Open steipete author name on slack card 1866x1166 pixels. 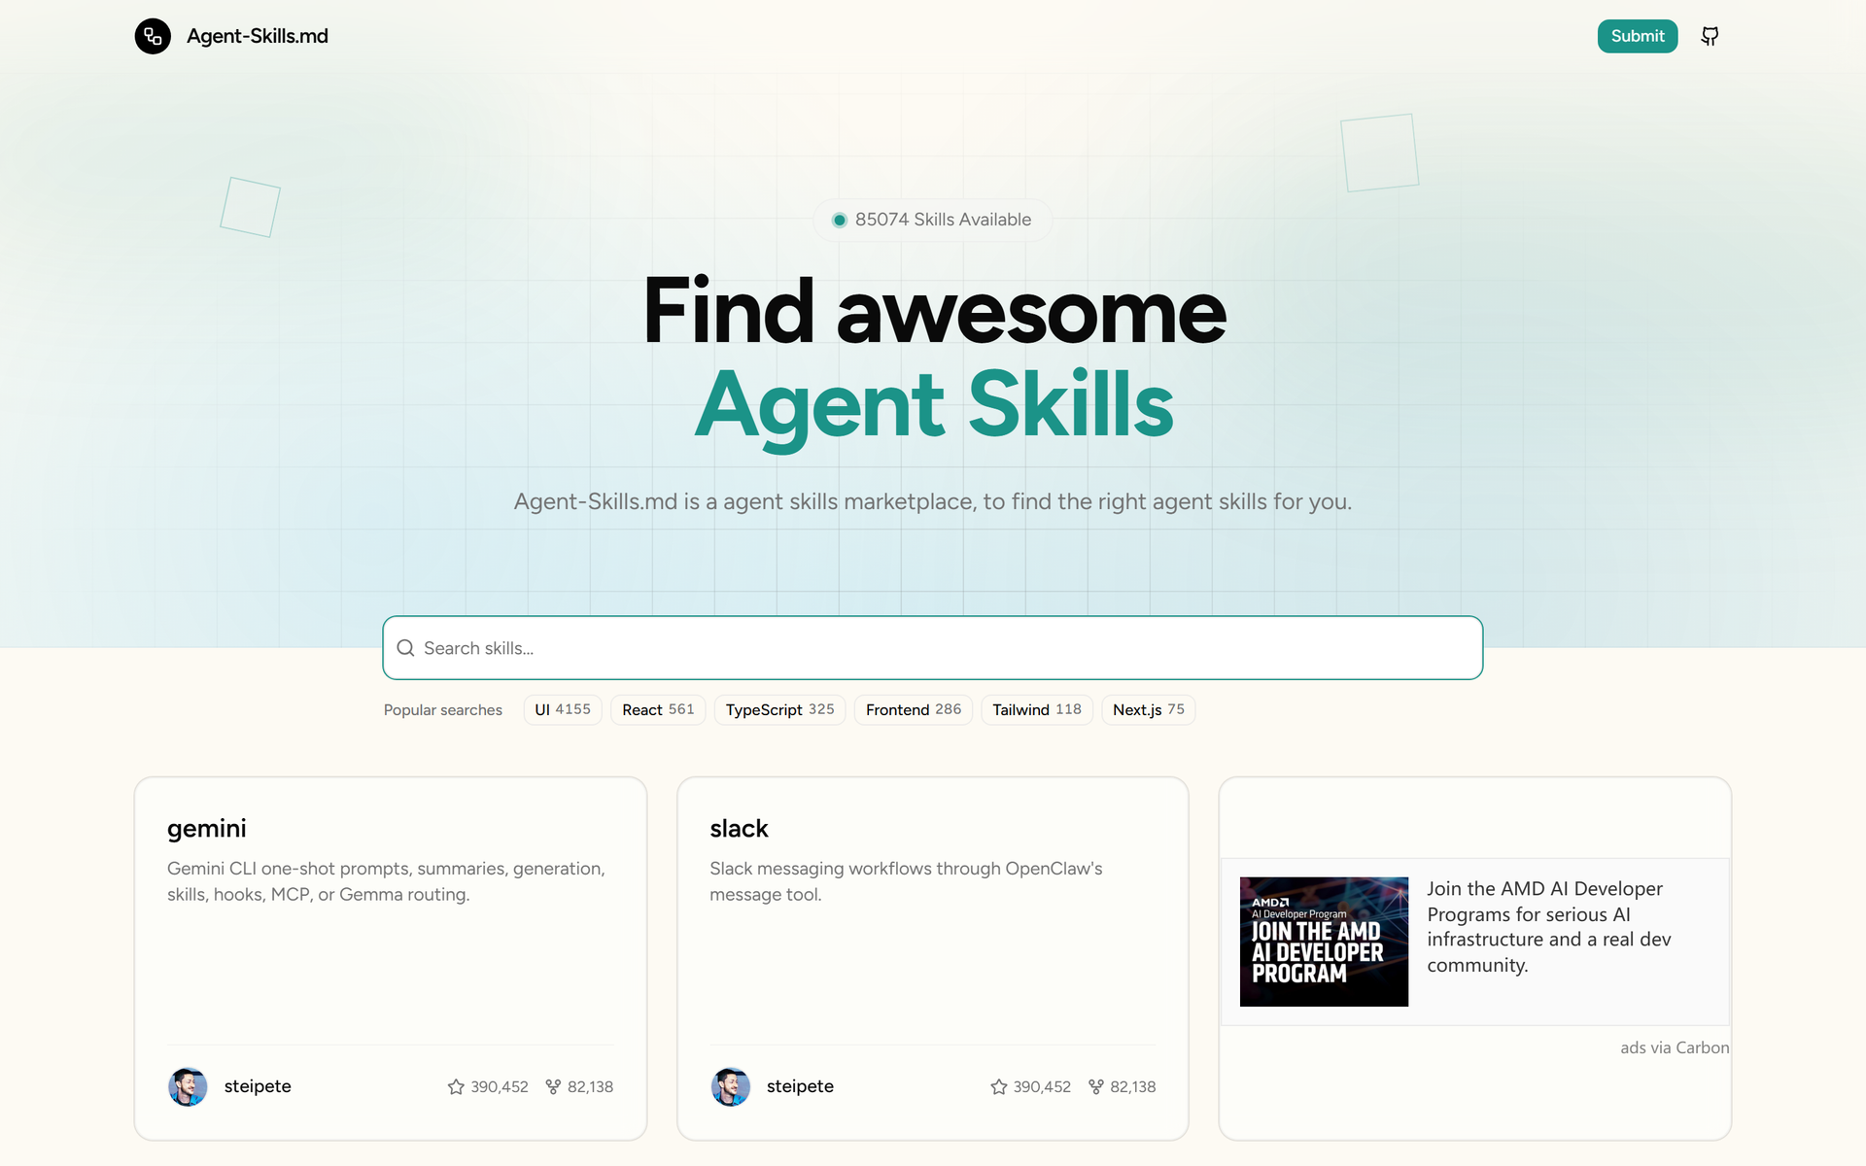point(800,1086)
